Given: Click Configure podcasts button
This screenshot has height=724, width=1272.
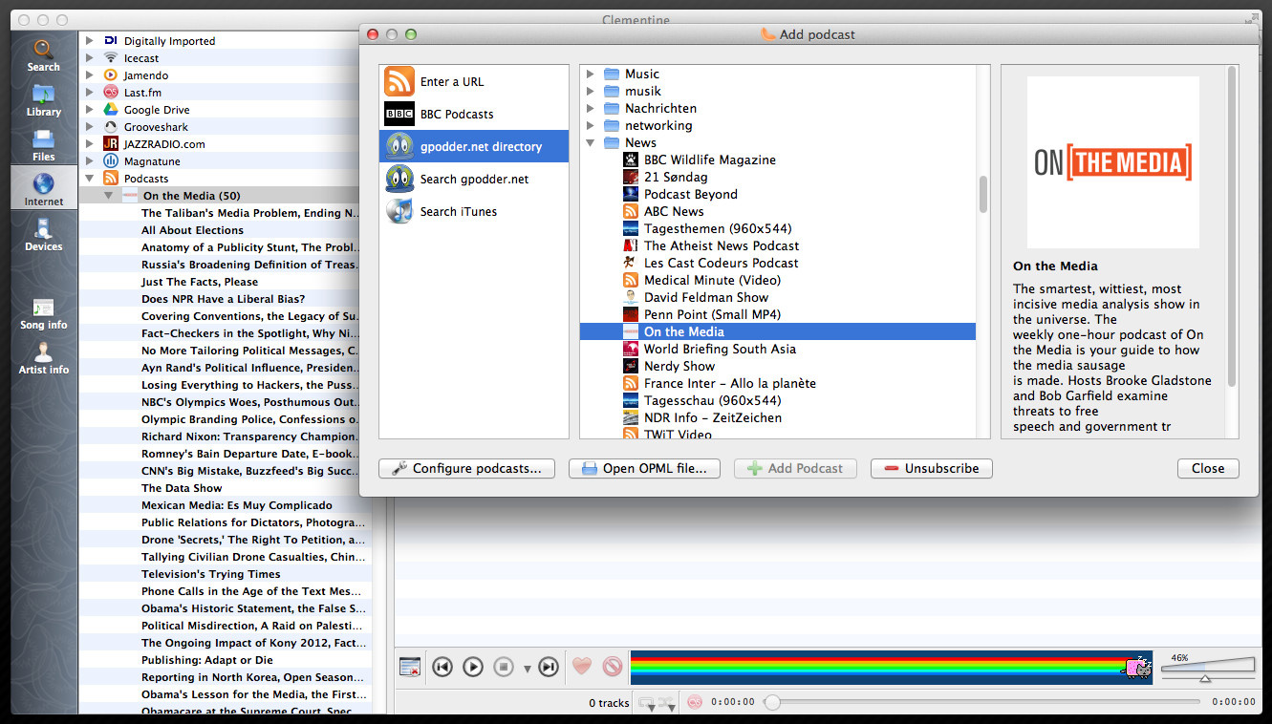Looking at the screenshot, I should coord(466,469).
